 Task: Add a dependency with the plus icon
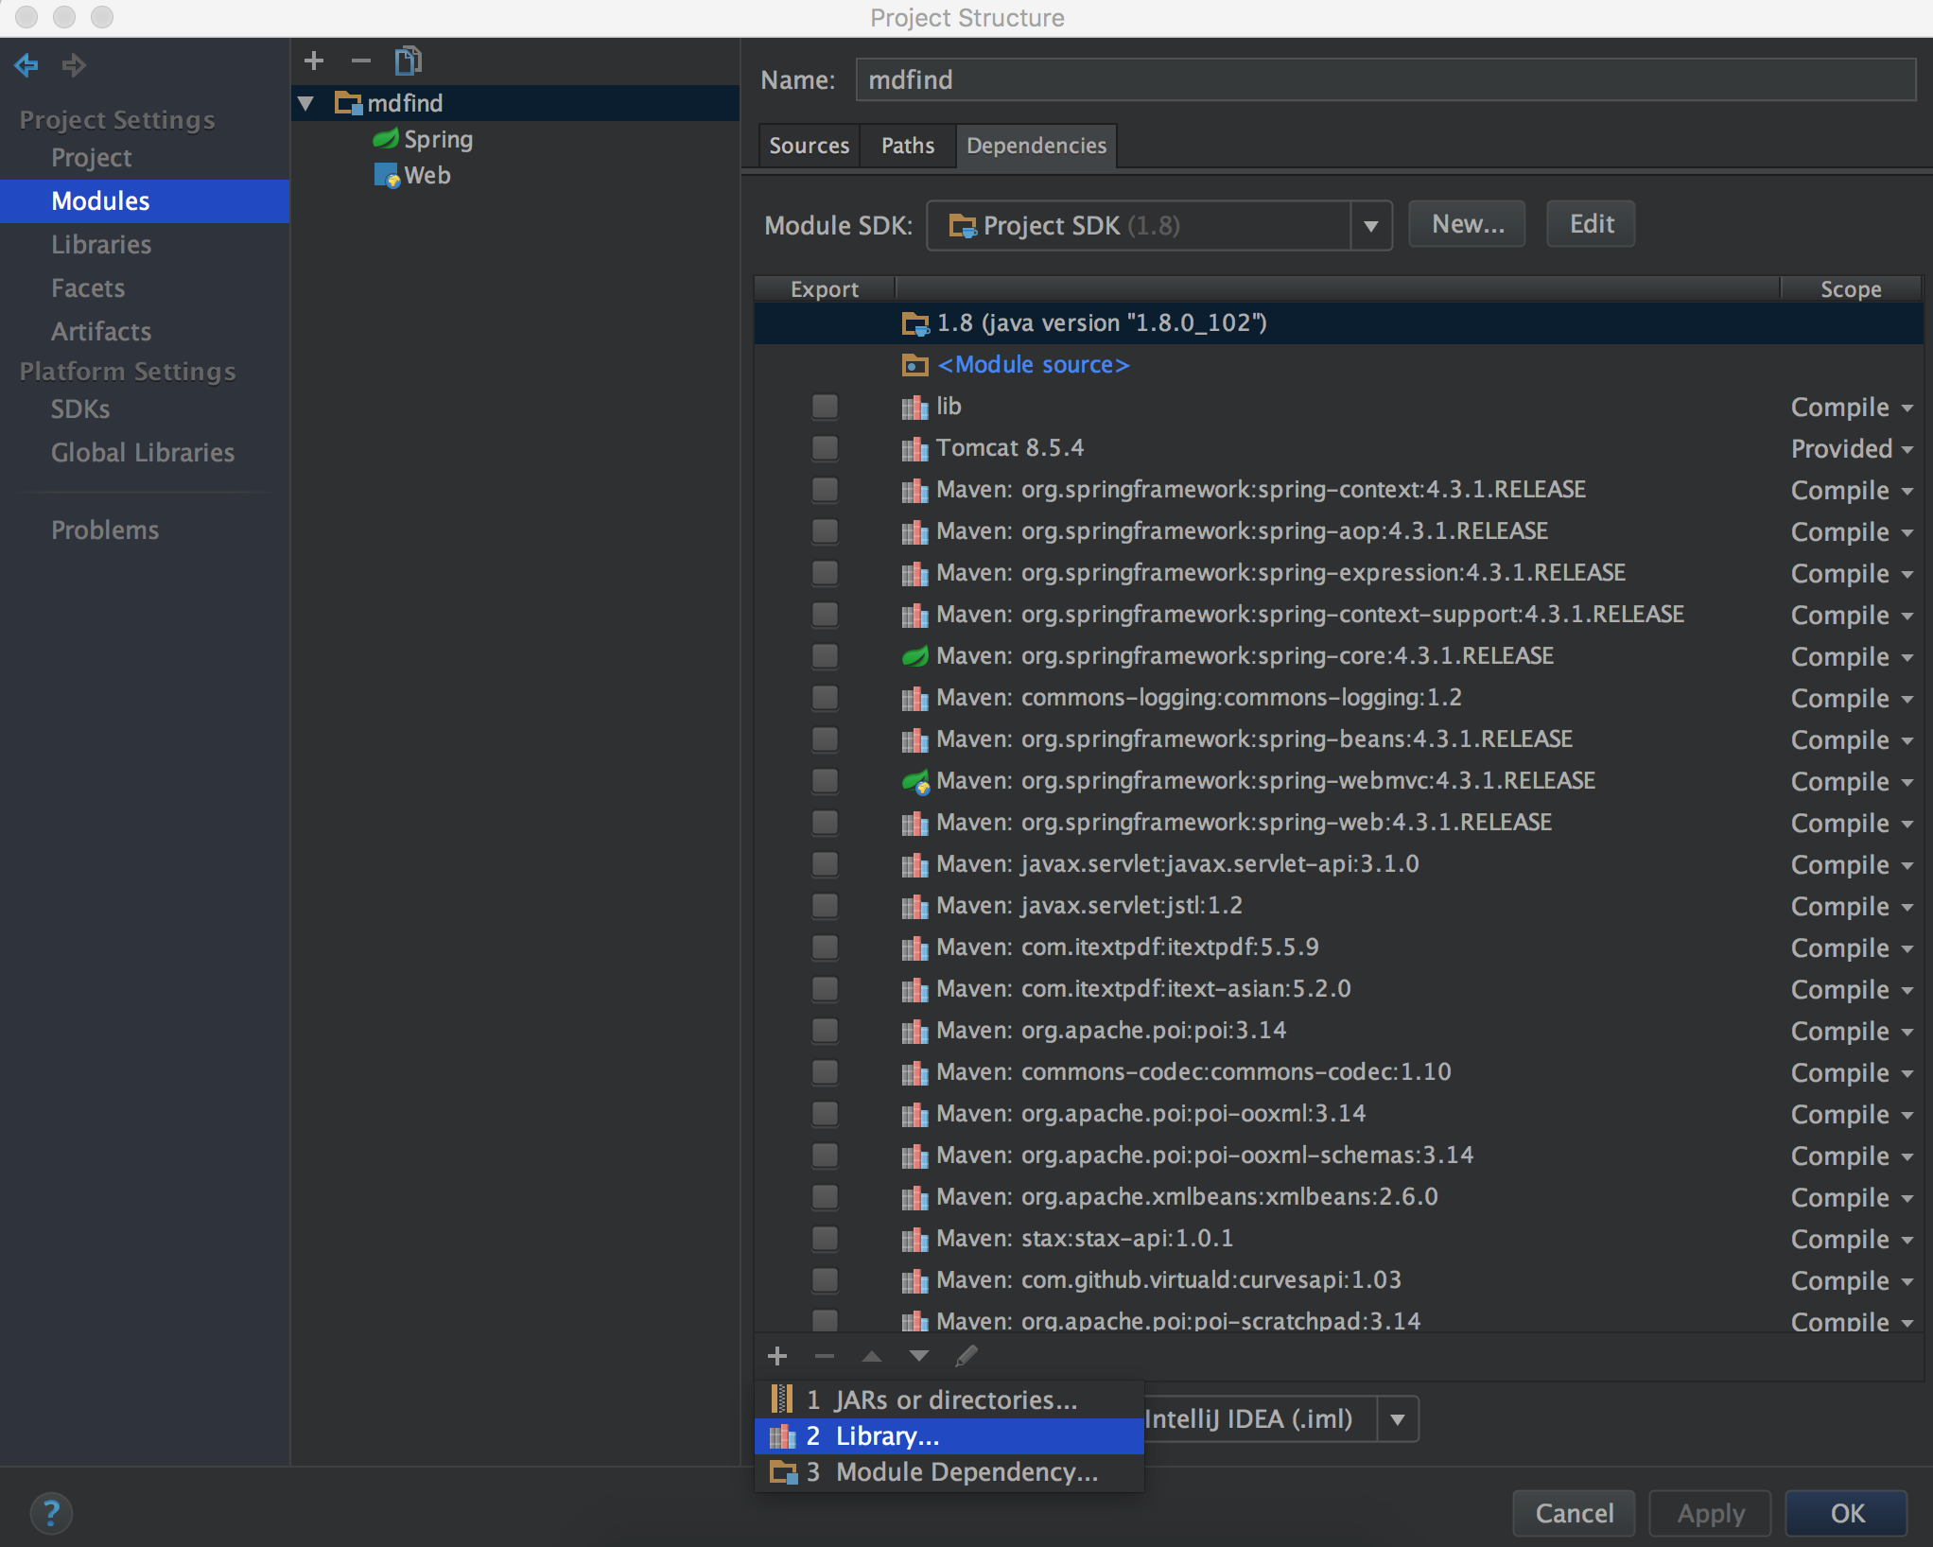tap(777, 1356)
